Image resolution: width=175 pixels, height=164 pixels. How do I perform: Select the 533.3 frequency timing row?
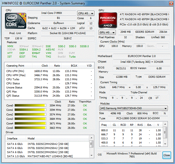point(131,139)
